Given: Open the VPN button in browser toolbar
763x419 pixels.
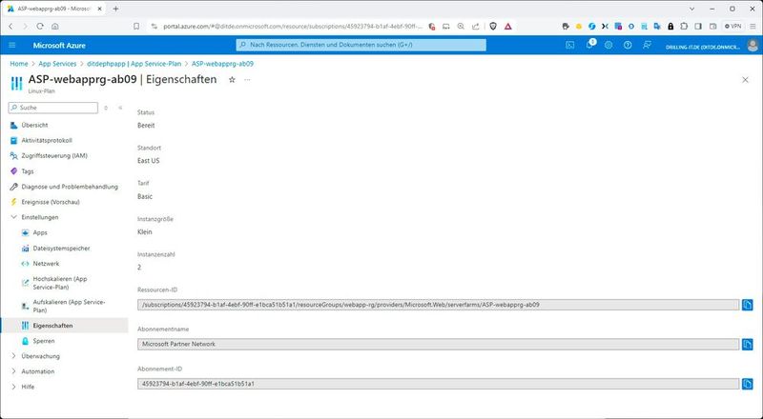Looking at the screenshot, I should (x=732, y=27).
